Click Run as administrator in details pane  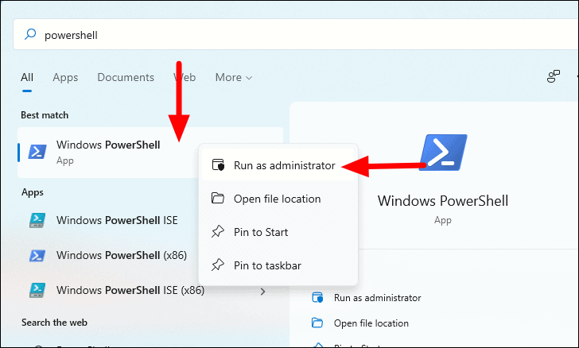377,298
